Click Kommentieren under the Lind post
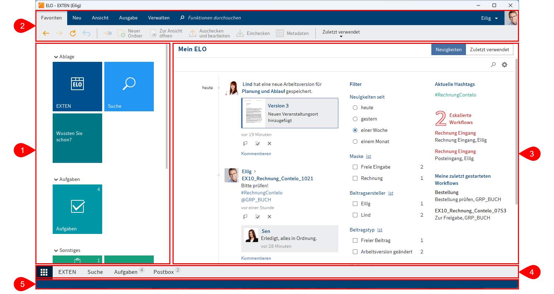Viewport: 554px width, 294px height. click(x=256, y=154)
